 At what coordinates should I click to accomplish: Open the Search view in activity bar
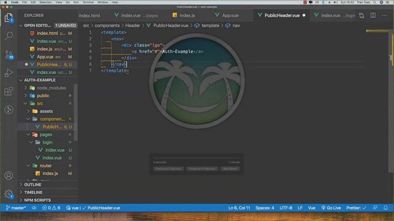(x=9, y=36)
